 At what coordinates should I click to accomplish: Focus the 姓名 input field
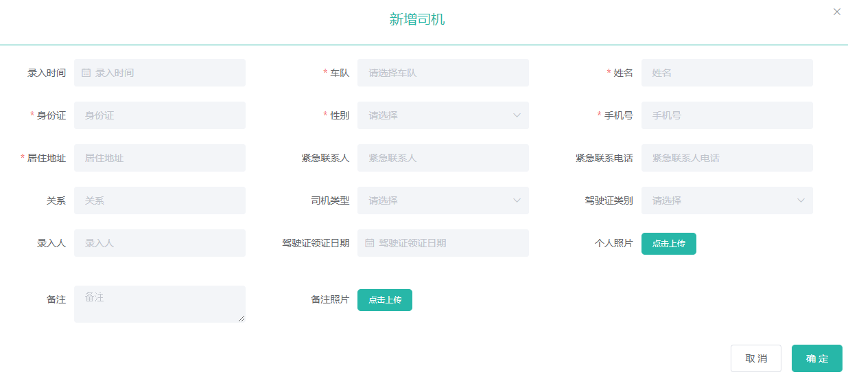[727, 73]
